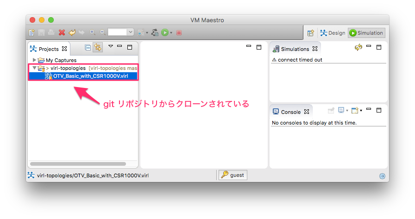
Task: Launch simulation with green play icon
Action: [165, 32]
